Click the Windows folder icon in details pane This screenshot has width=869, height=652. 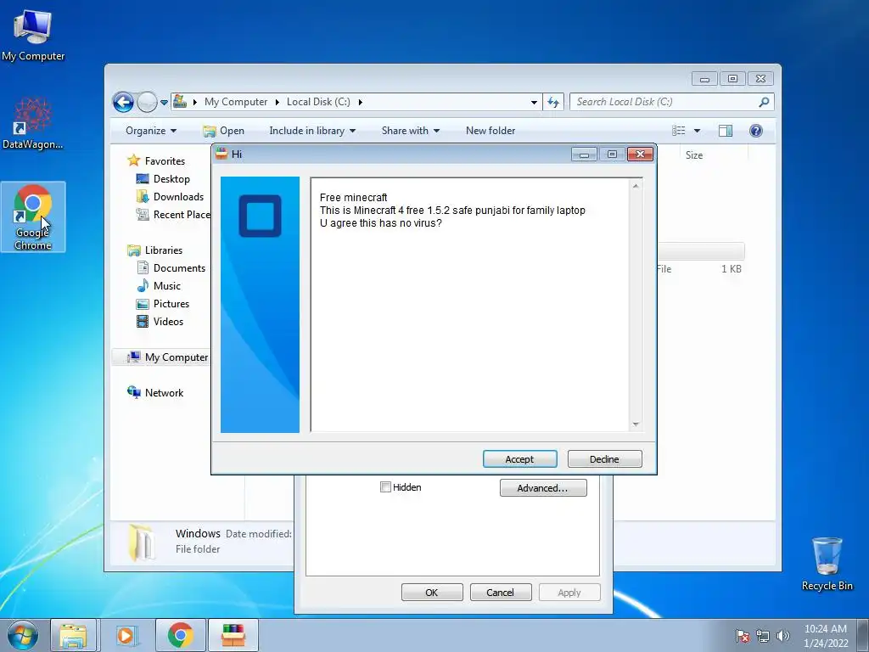point(142,542)
